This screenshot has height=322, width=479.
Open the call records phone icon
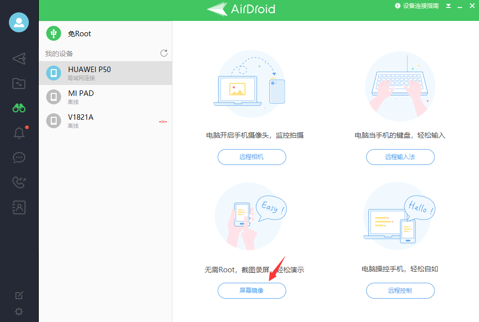point(19,182)
